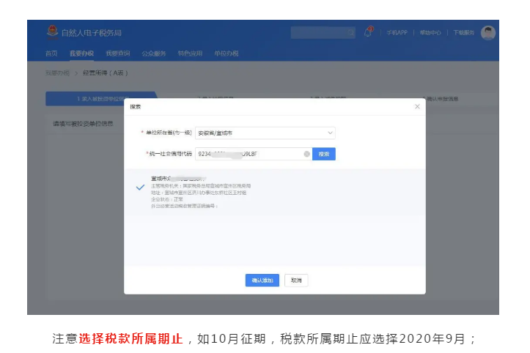This screenshot has width=530, height=353.
Task: Click the 企业状态：正常 text
Action: pos(167,199)
